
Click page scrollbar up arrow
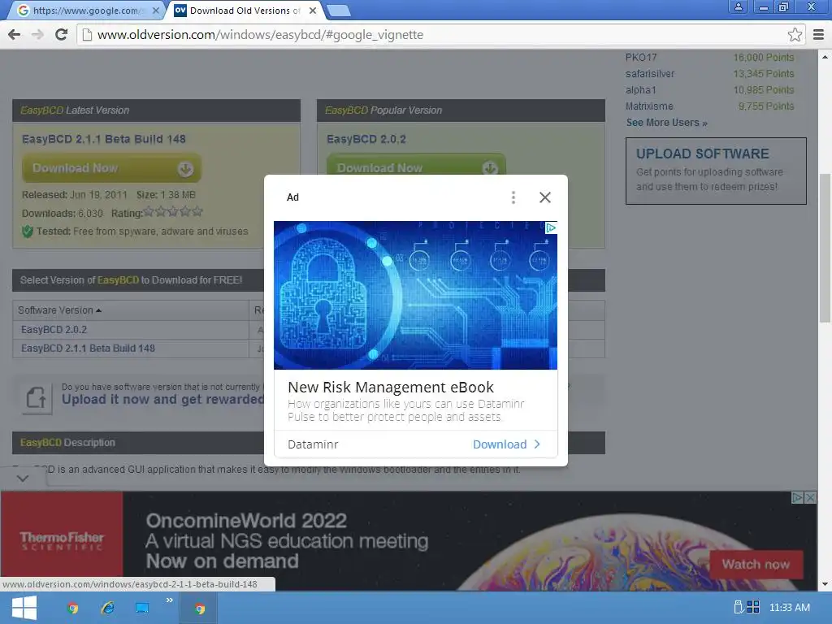(x=825, y=57)
